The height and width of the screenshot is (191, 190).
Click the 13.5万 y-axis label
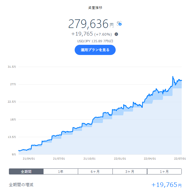click(x=12, y=137)
